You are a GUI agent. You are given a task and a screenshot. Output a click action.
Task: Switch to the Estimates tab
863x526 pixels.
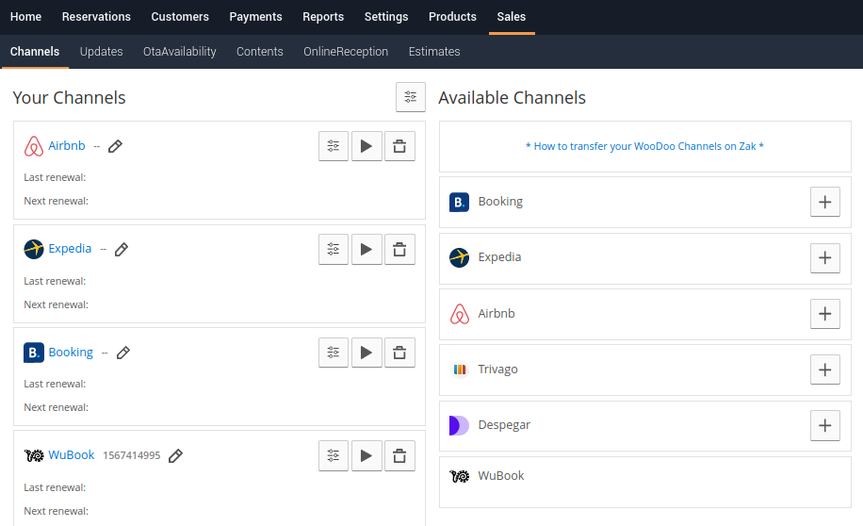pos(434,52)
